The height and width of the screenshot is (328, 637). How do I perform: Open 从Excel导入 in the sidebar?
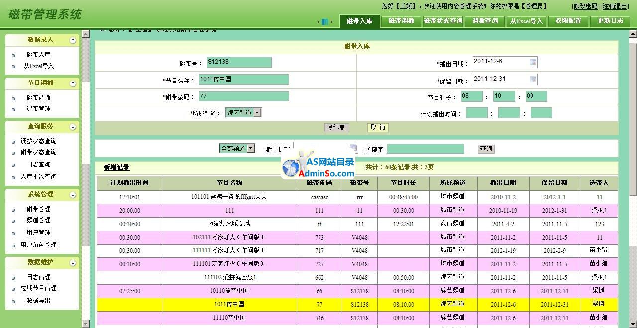pos(38,66)
